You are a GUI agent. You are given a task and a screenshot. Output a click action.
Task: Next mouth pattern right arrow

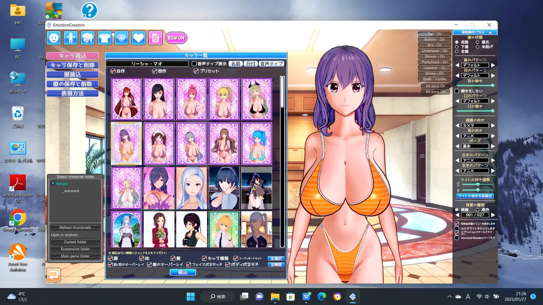point(493,101)
